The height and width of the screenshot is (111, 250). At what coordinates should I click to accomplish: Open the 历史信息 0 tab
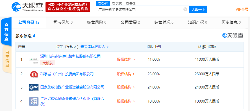pyautogui.click(x=231, y=22)
